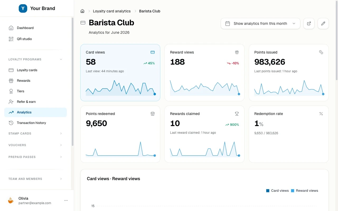
Task: Select the Rewards claimed stat card
Action: [x=204, y=134]
